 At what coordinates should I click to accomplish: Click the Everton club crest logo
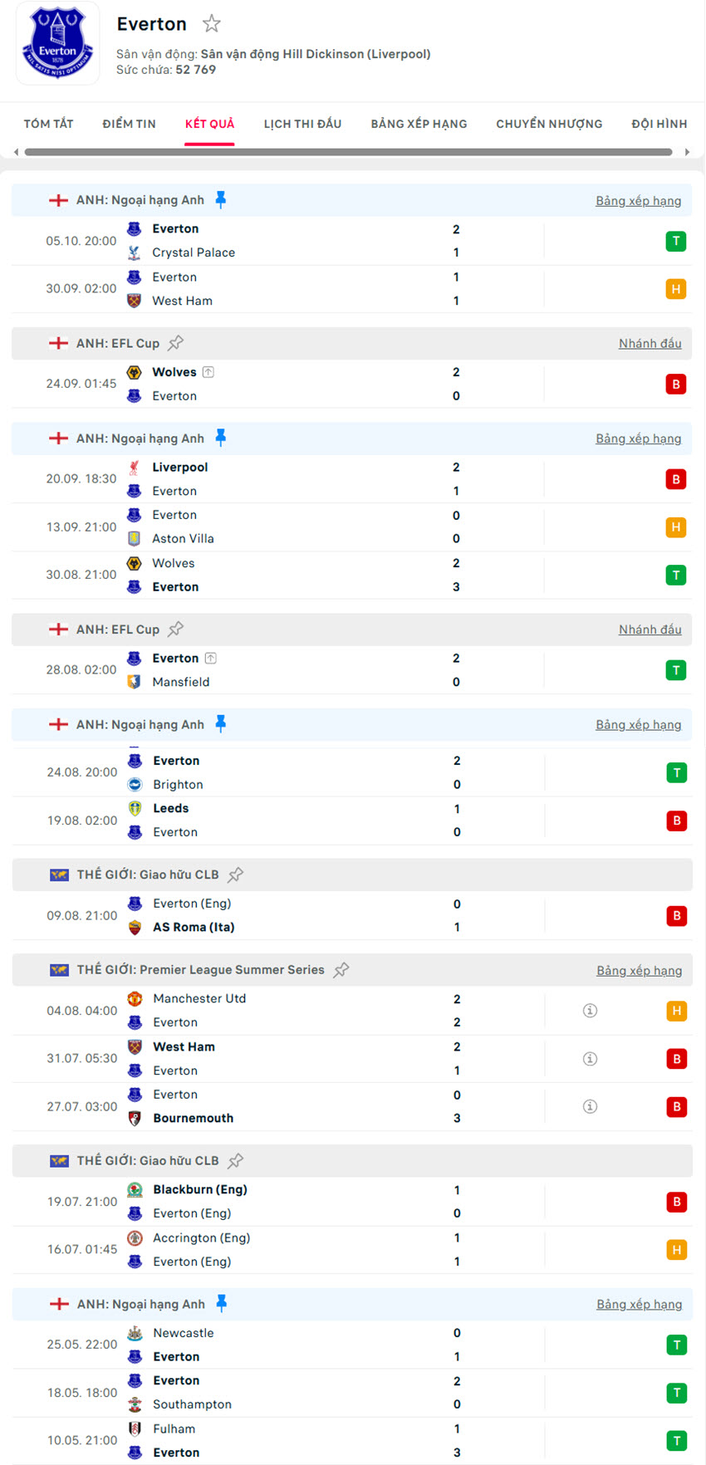(57, 44)
